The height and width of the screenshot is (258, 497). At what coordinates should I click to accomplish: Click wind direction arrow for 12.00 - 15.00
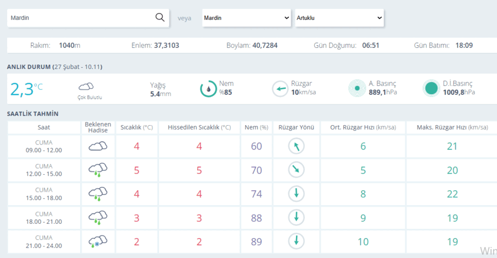pyautogui.click(x=297, y=170)
